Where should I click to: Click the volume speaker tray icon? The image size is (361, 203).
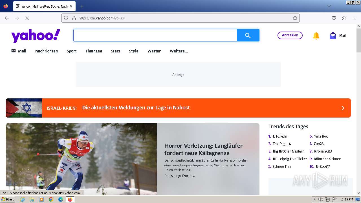321,199
